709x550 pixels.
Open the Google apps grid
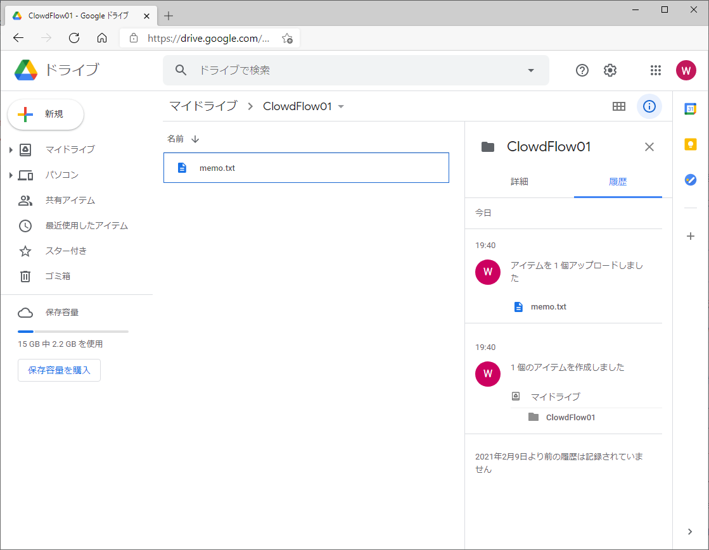656,70
